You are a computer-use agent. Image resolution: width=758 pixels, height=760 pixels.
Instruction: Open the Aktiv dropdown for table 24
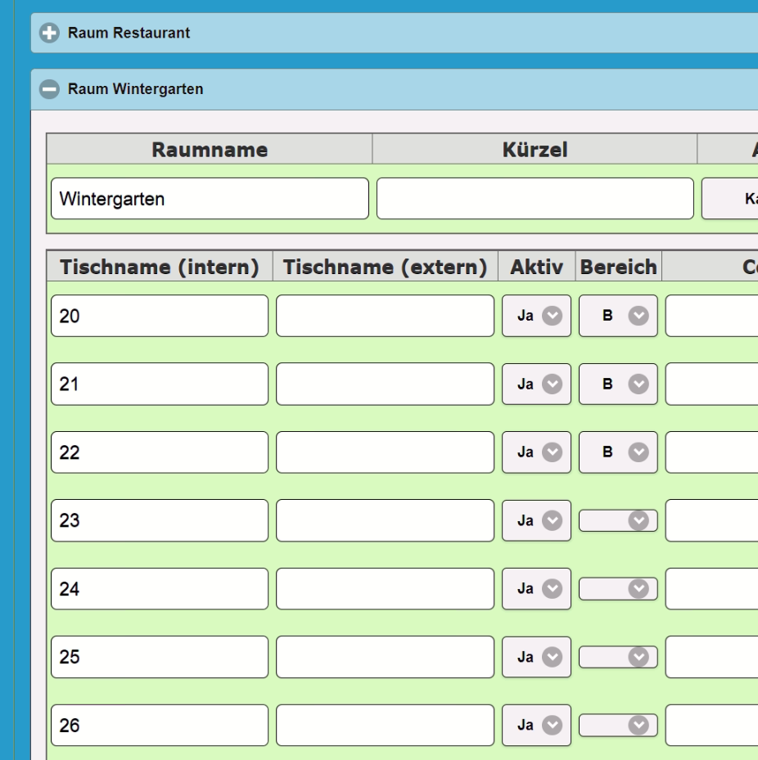(536, 588)
